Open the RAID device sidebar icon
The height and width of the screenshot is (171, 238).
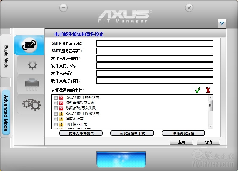(31, 85)
